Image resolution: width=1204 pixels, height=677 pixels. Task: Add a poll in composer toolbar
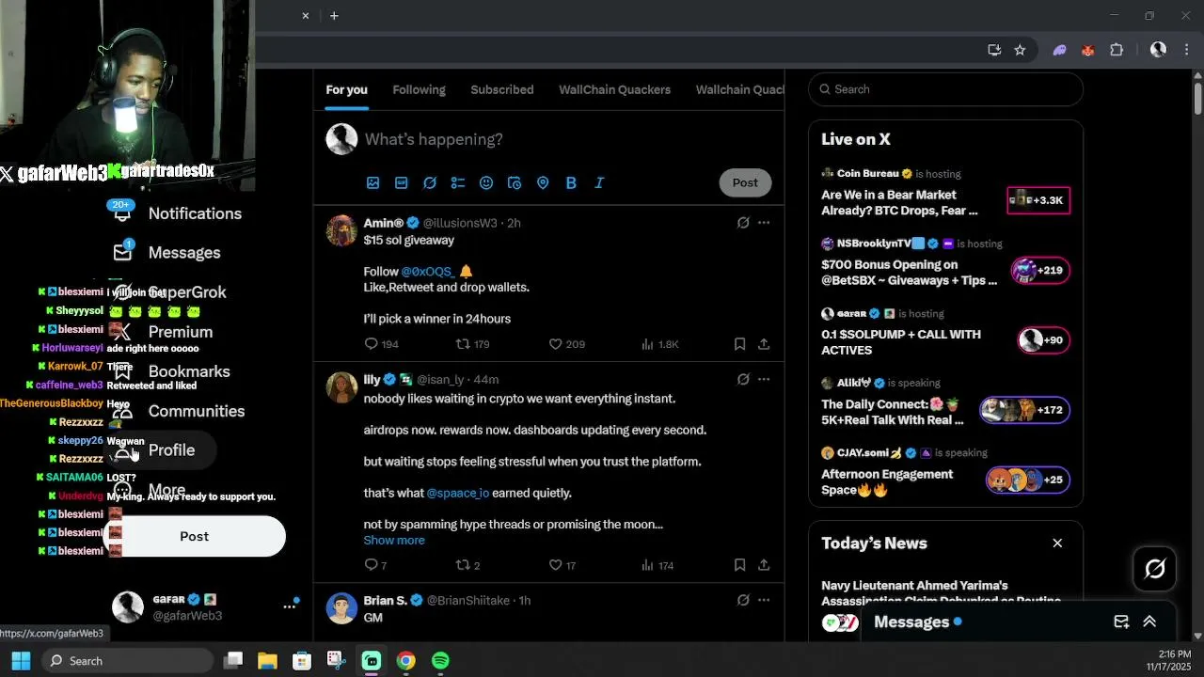tap(458, 182)
